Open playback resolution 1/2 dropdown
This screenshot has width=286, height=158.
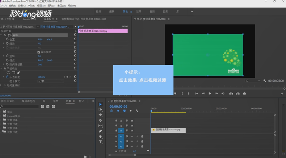coord(253,81)
